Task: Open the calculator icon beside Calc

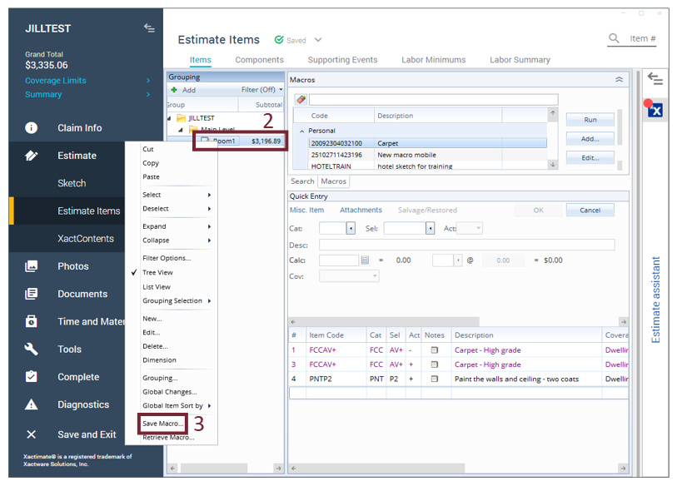Action: point(365,260)
